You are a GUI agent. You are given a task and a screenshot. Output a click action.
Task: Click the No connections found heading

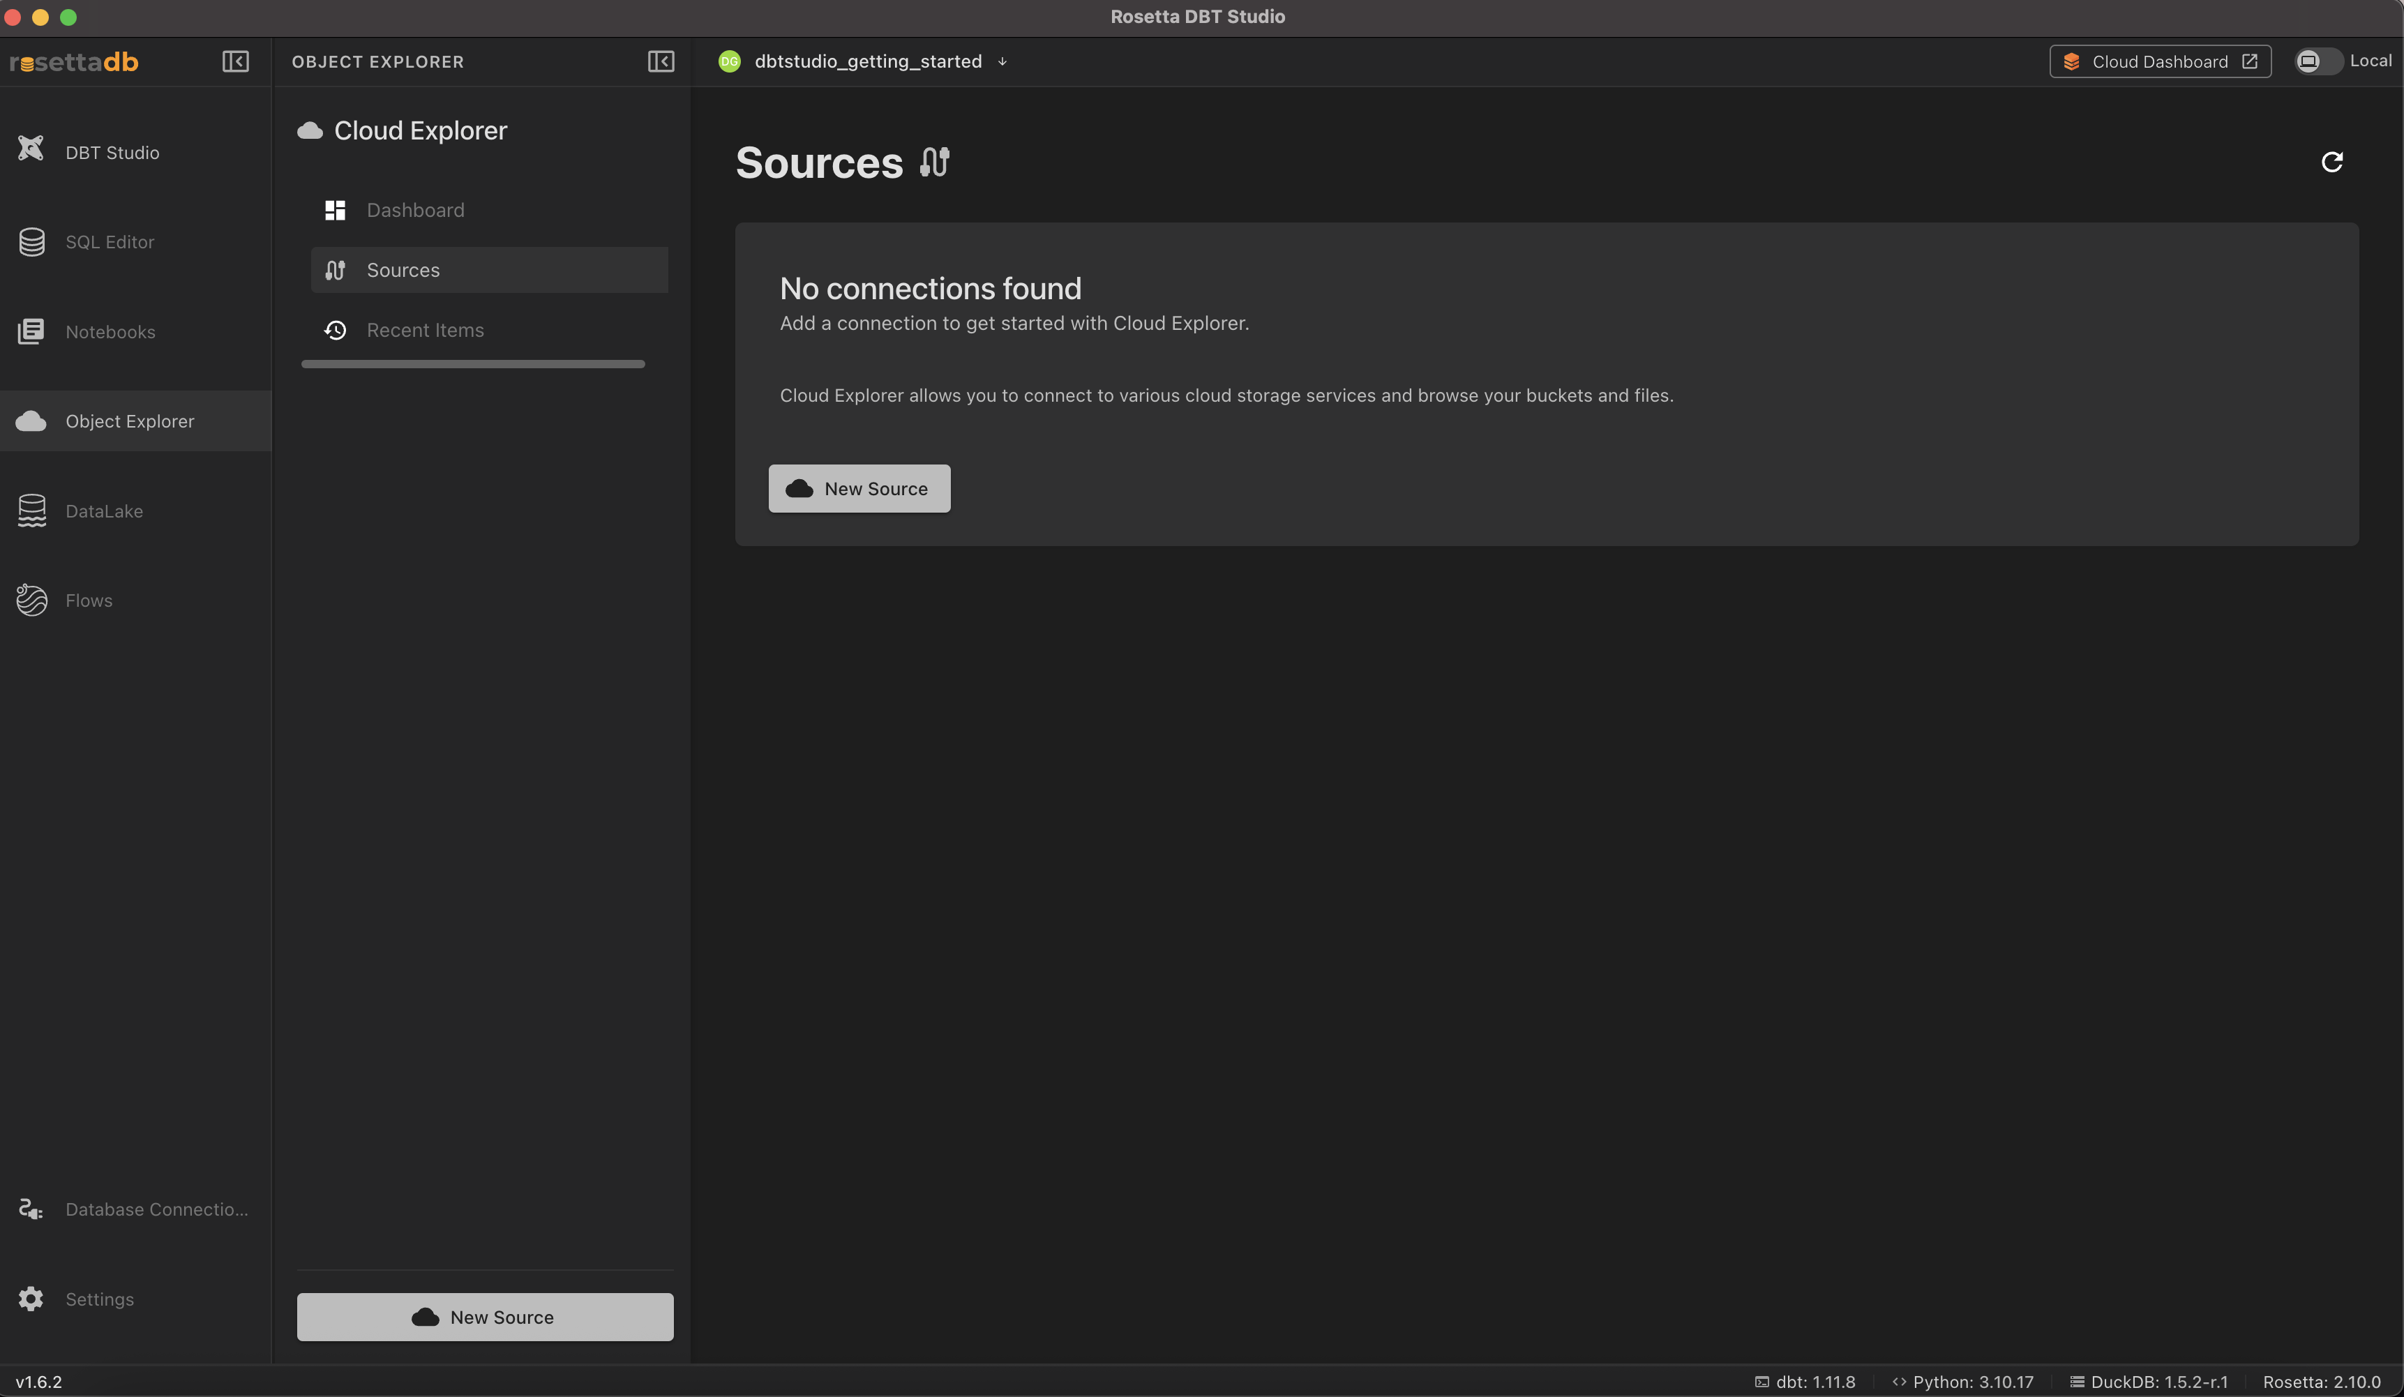931,288
